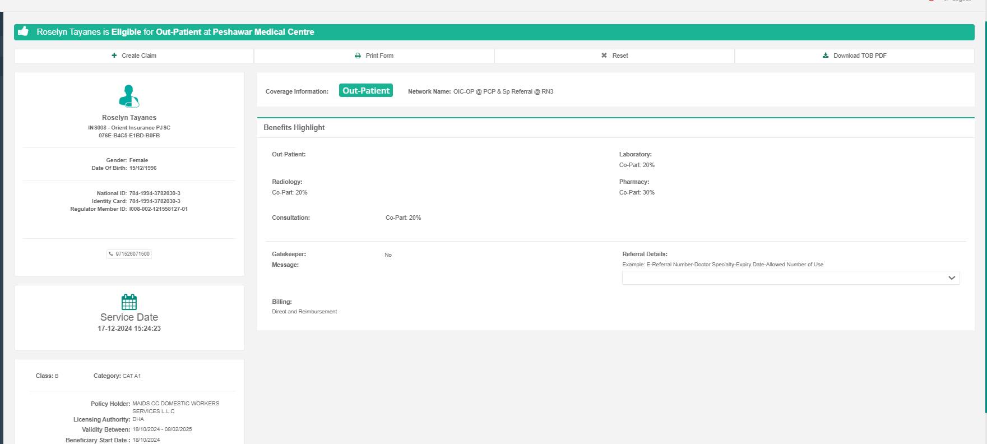Click the plus icon beside Create Claim

click(114, 55)
